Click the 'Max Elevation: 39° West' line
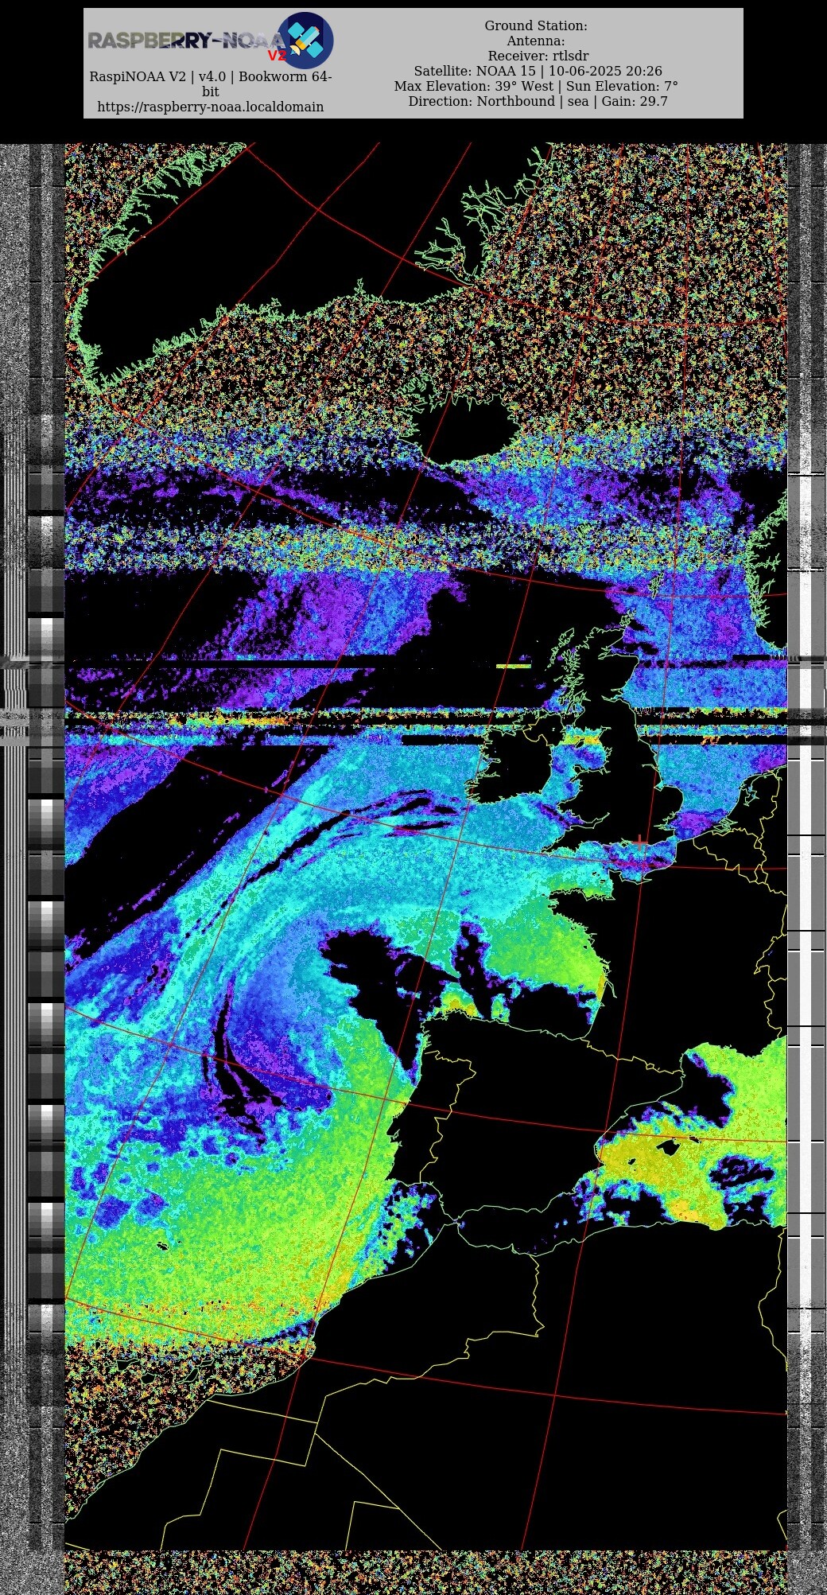The image size is (827, 1595). point(474,86)
